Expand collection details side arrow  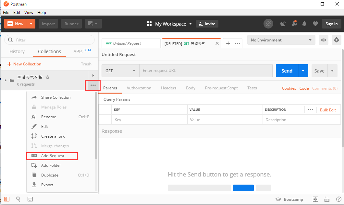pos(93,75)
